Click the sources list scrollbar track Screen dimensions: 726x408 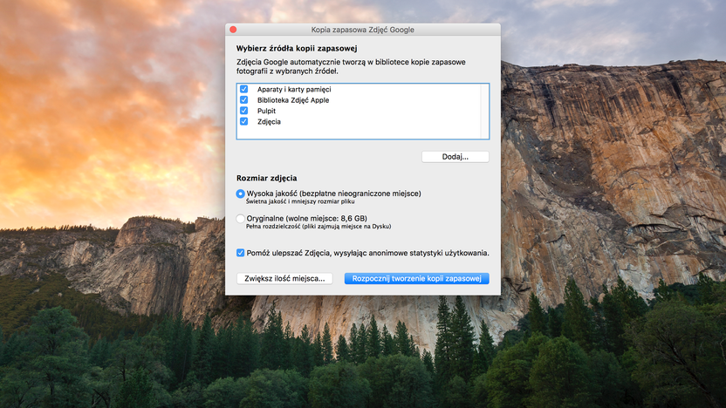click(x=484, y=111)
